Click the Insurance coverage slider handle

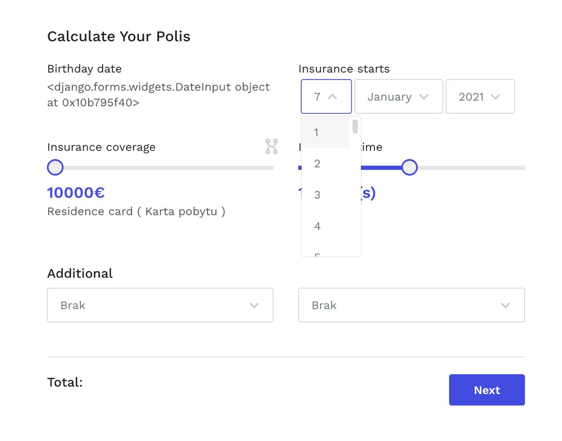pyautogui.click(x=55, y=167)
